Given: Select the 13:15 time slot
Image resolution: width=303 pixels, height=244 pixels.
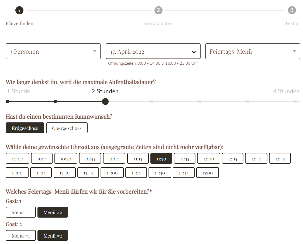Looking at the screenshot, I should coord(41,173).
